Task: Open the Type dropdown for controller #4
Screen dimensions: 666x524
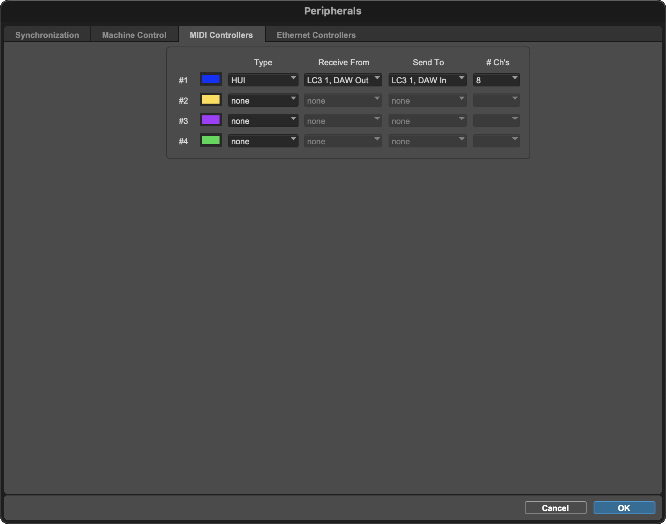Action: [x=263, y=141]
